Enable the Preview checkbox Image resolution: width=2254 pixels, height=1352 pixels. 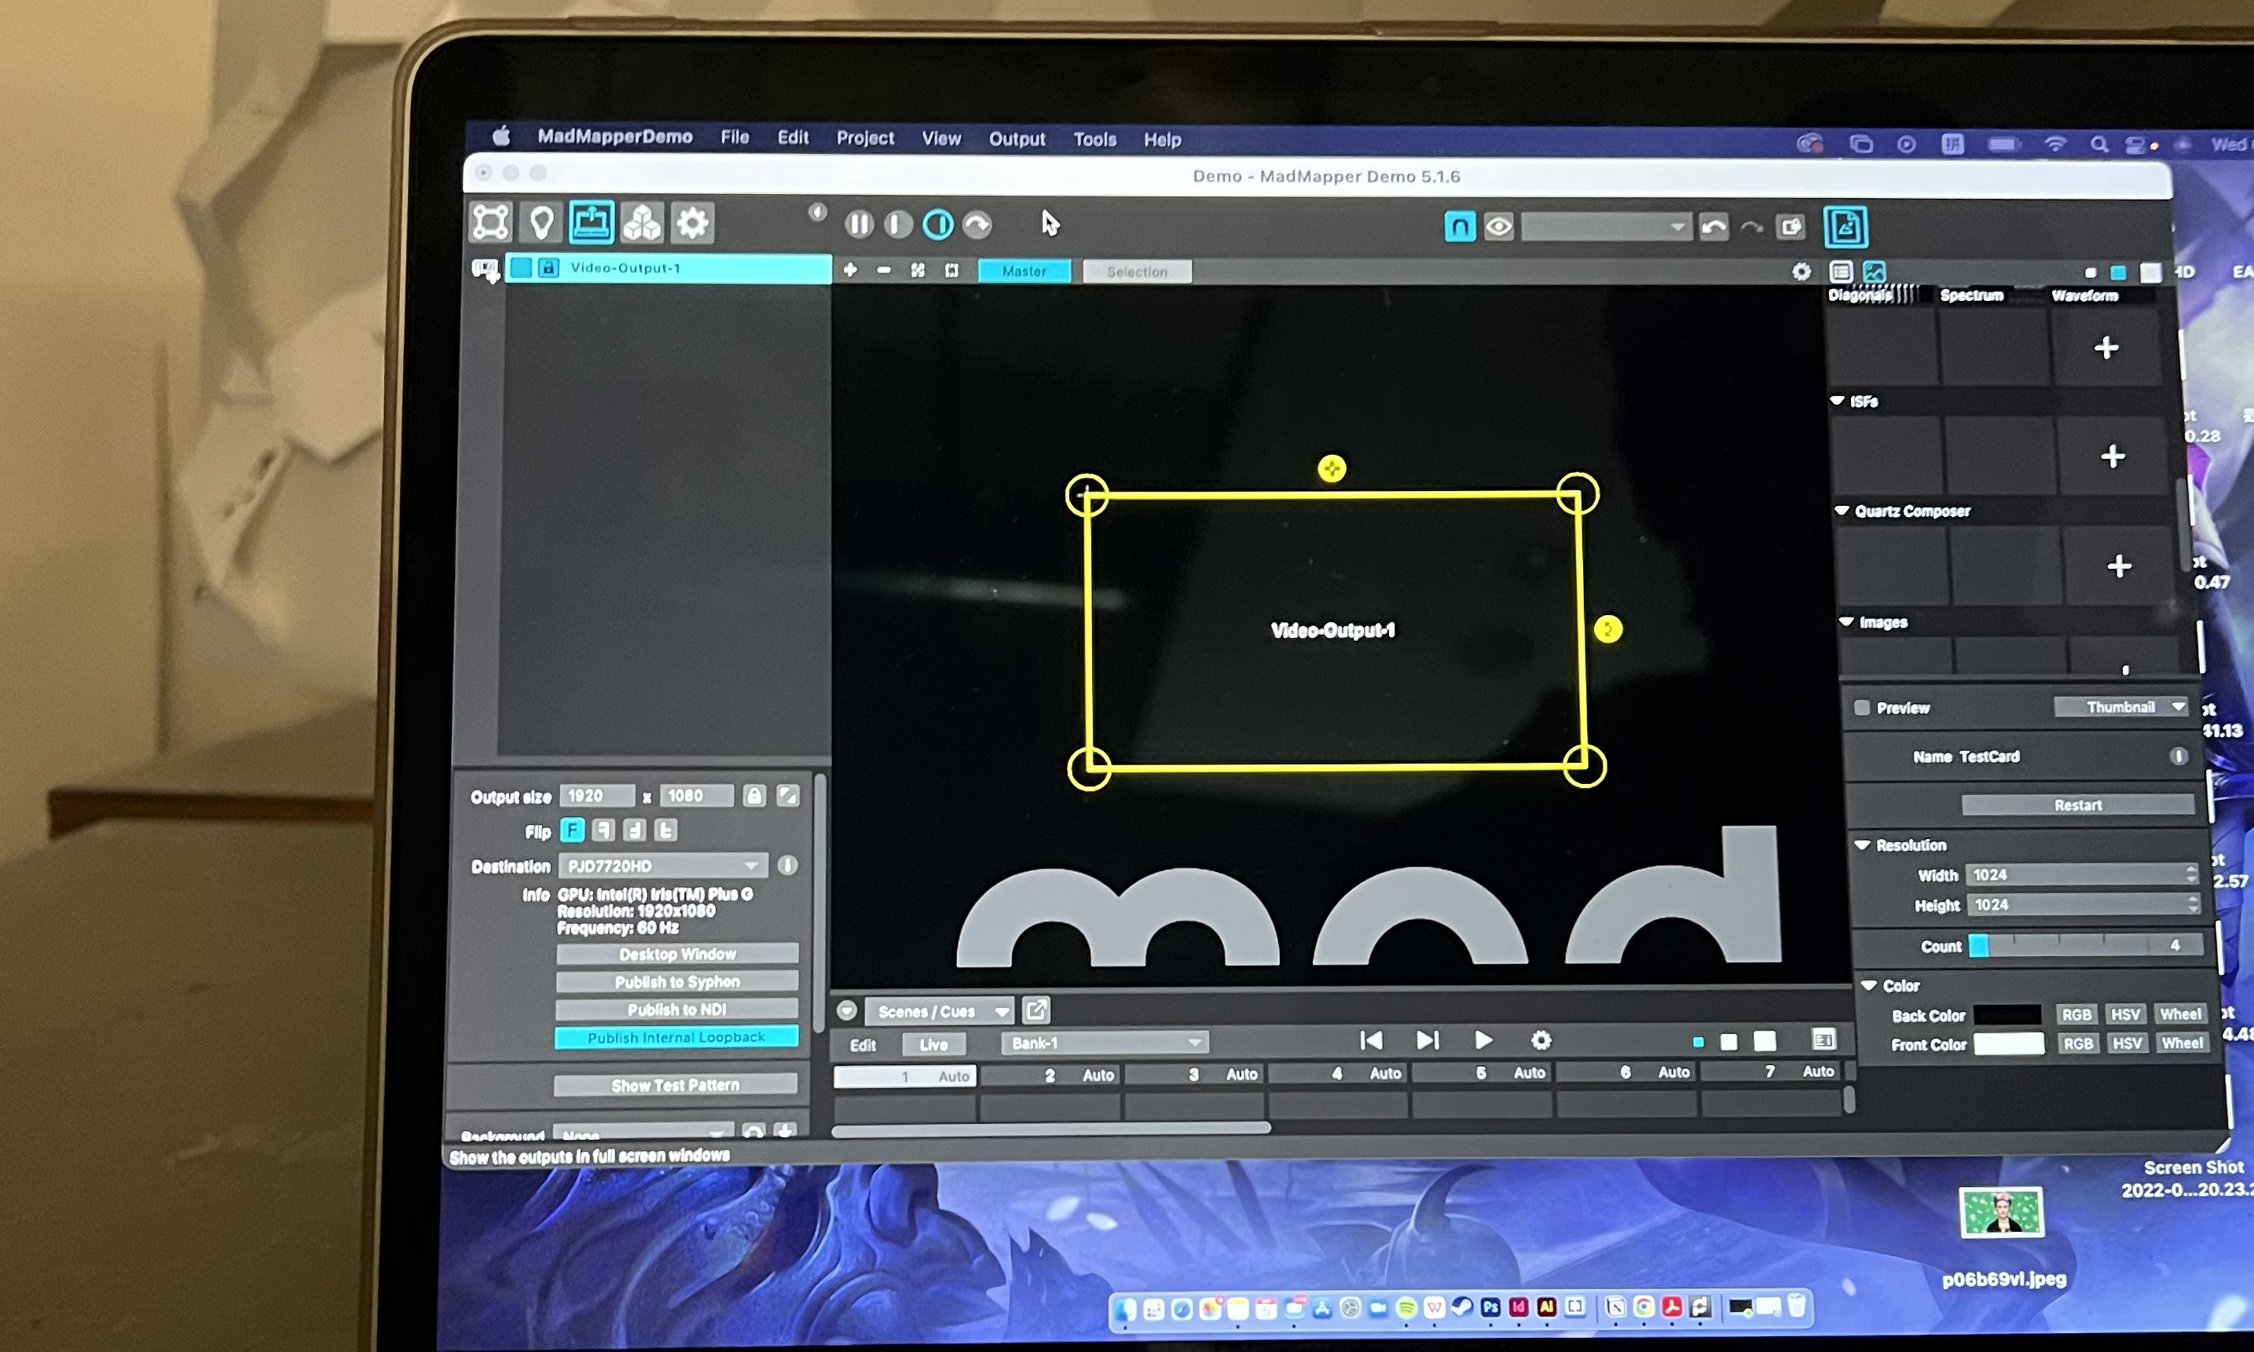[1862, 708]
